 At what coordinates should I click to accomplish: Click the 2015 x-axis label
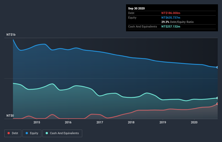[37, 122]
